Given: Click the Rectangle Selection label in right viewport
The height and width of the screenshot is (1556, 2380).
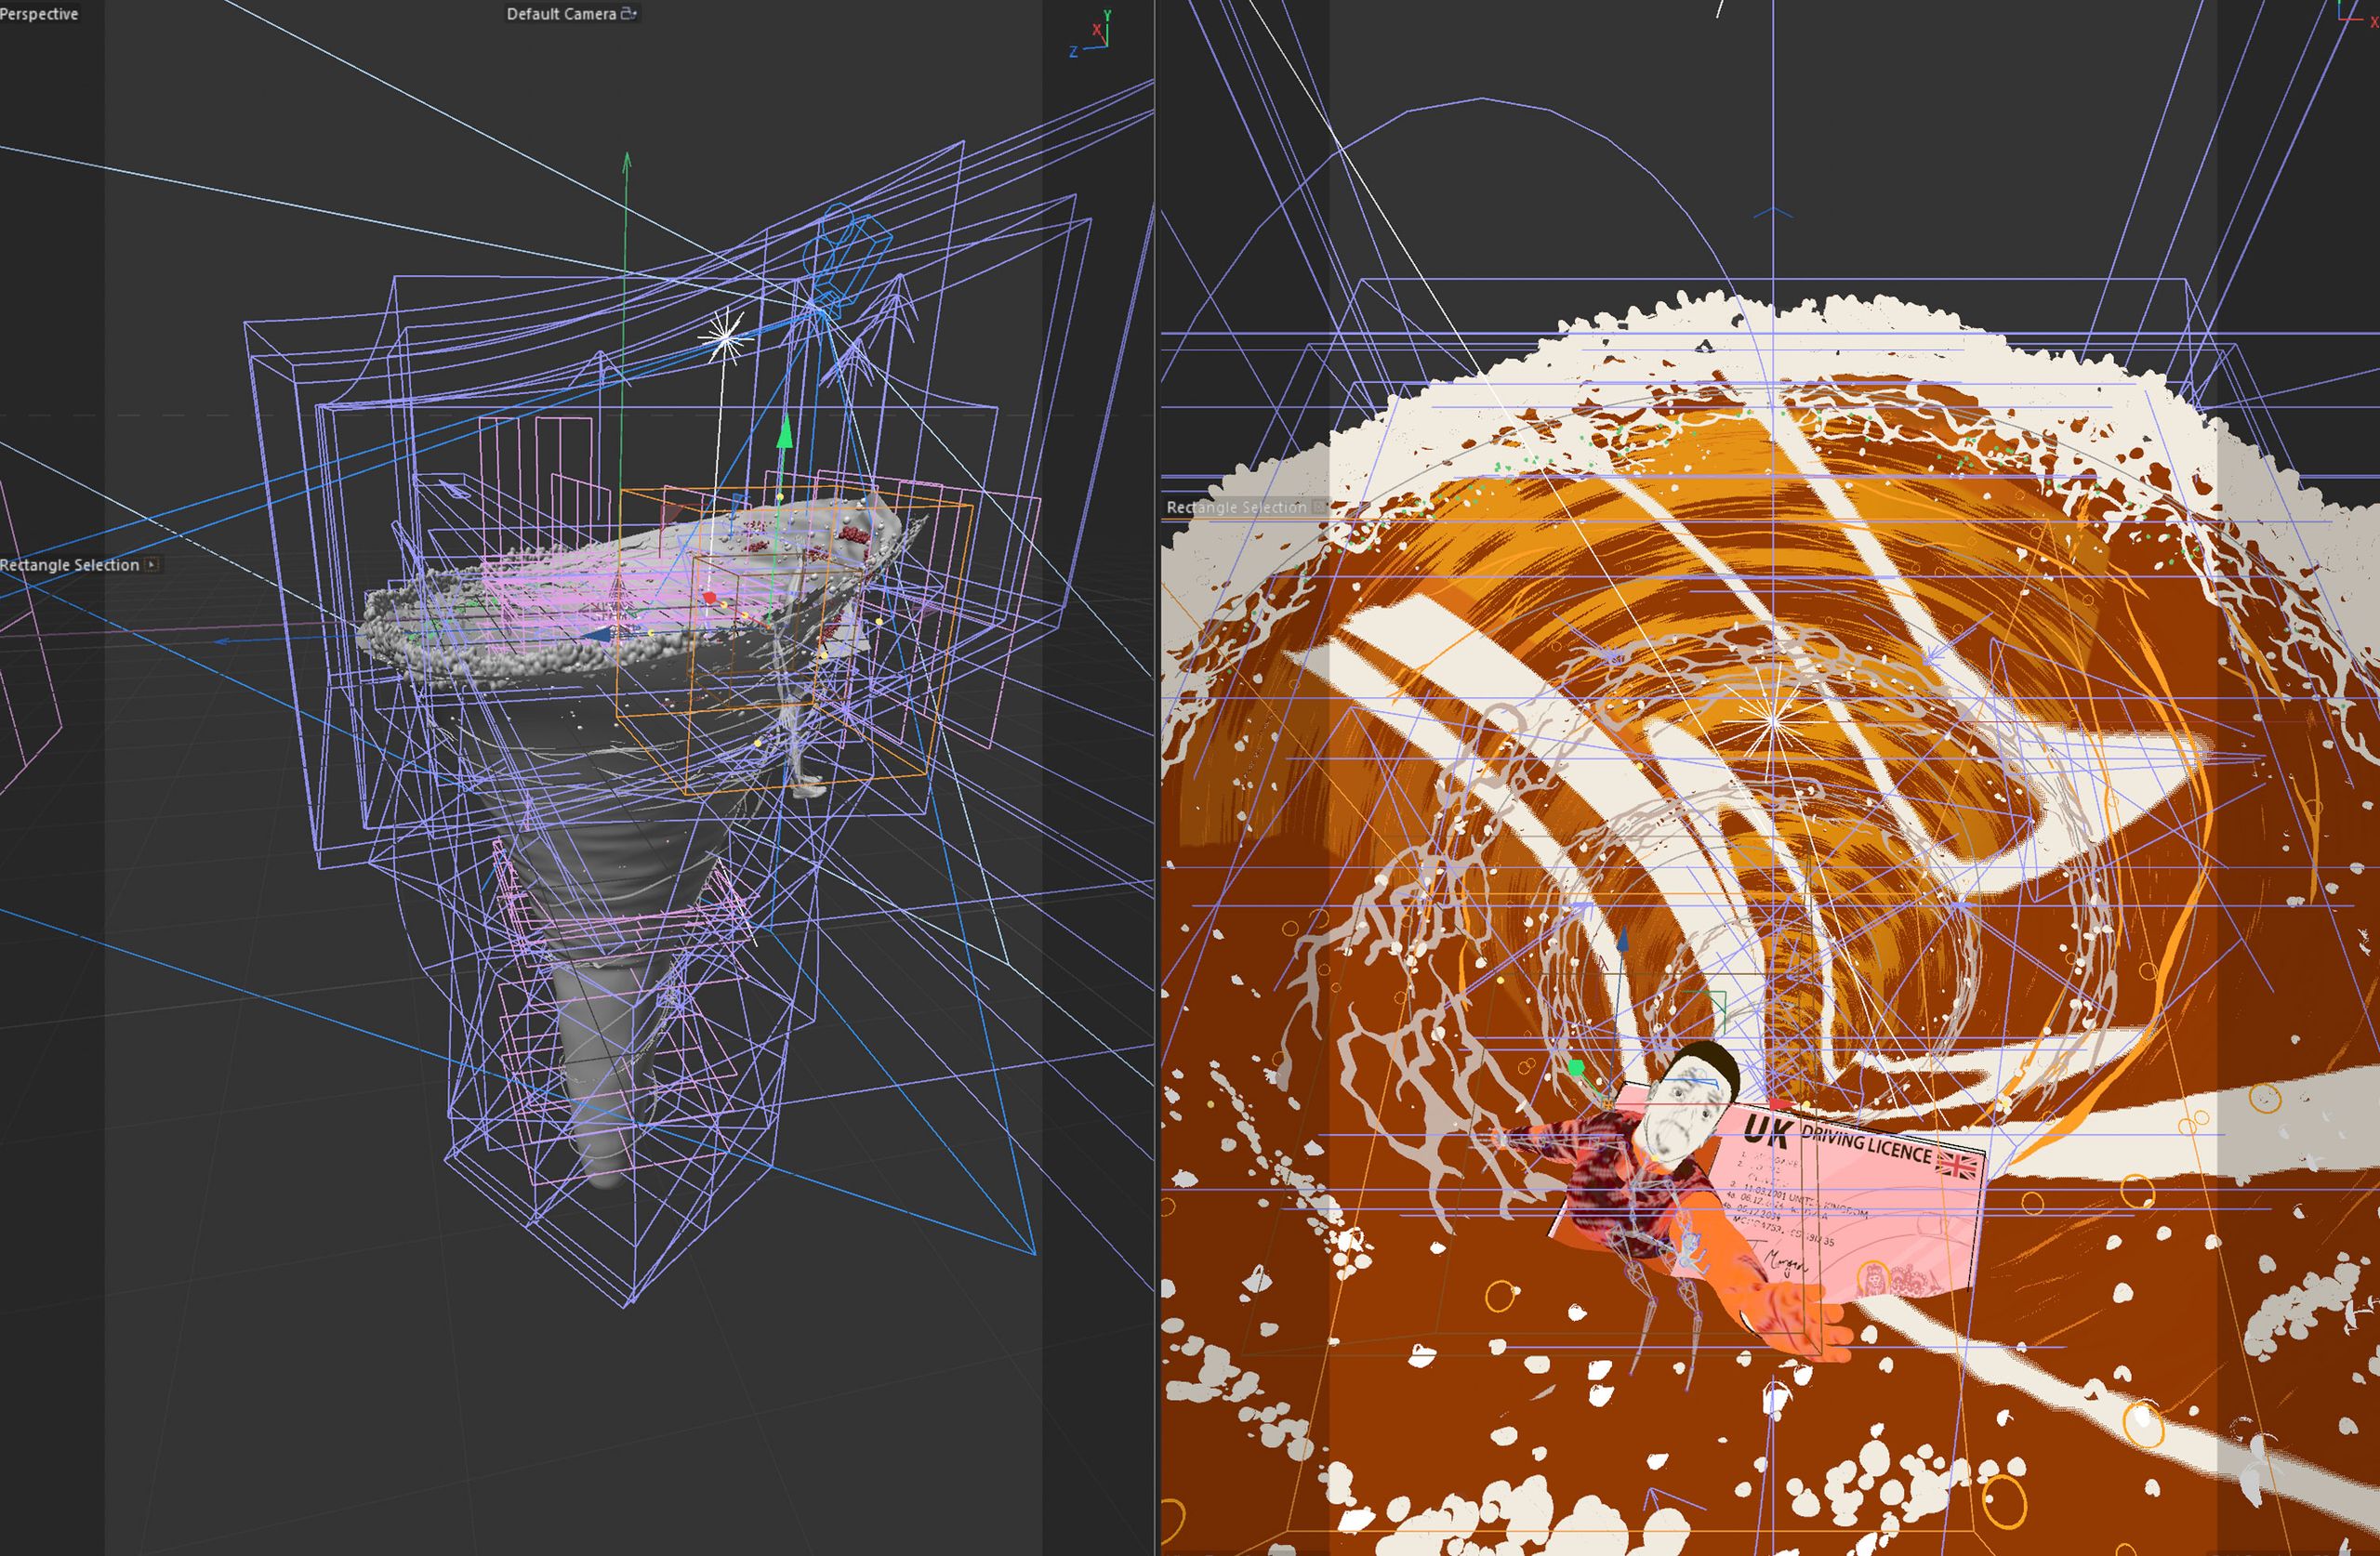Looking at the screenshot, I should point(1236,507).
